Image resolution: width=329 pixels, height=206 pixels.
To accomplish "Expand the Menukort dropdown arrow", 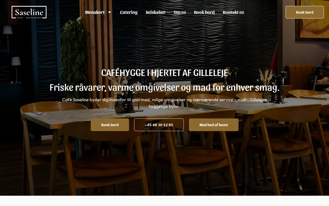I will [x=109, y=12].
